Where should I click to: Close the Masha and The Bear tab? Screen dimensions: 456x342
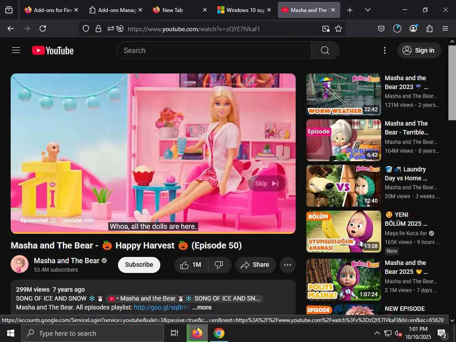(333, 10)
